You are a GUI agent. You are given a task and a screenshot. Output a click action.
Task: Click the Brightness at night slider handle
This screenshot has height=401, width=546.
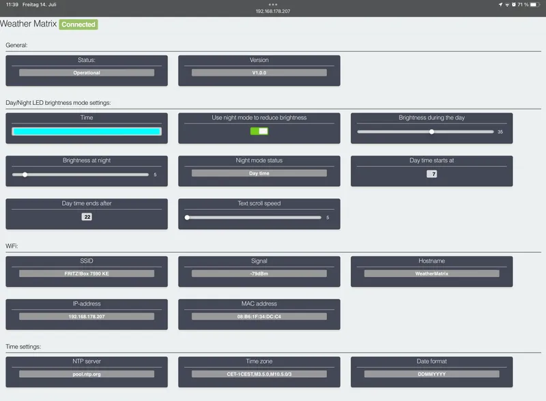click(x=25, y=175)
